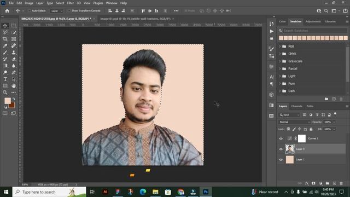Select the Crop tool
Viewport: 350px width, 197px height.
click(x=5, y=39)
